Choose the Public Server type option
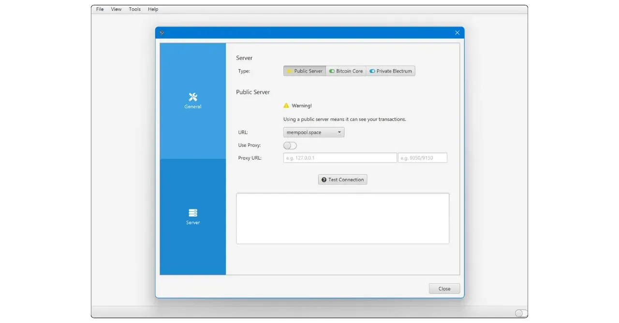The width and height of the screenshot is (619, 323). pos(305,71)
